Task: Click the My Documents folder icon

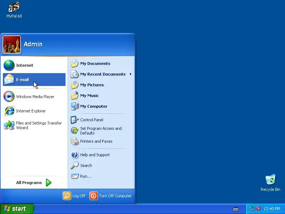Action: [74, 63]
